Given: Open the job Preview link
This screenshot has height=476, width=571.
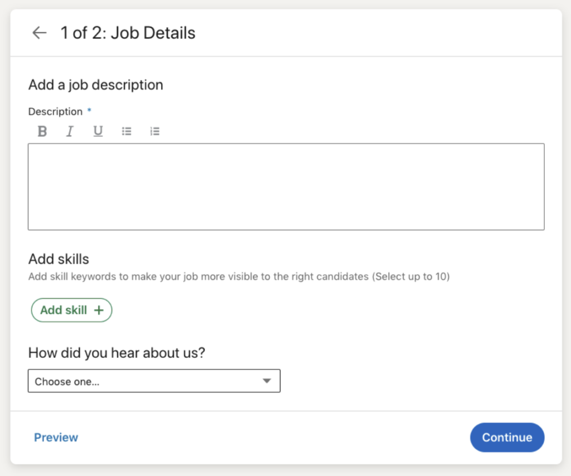Looking at the screenshot, I should tap(56, 438).
